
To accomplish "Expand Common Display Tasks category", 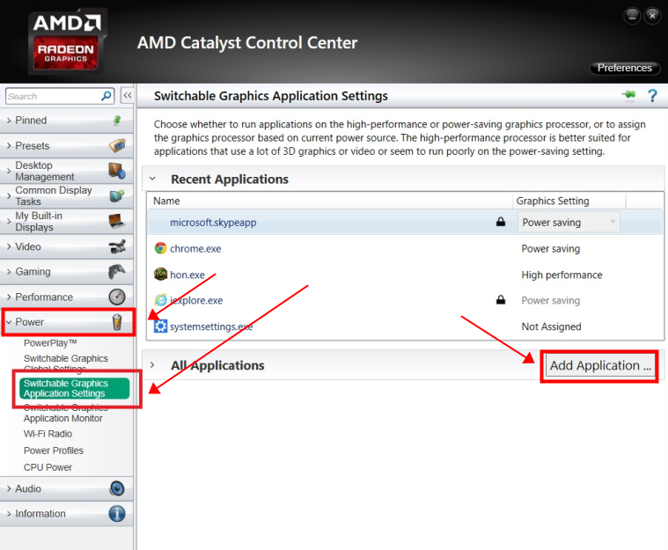I will click(x=9, y=196).
